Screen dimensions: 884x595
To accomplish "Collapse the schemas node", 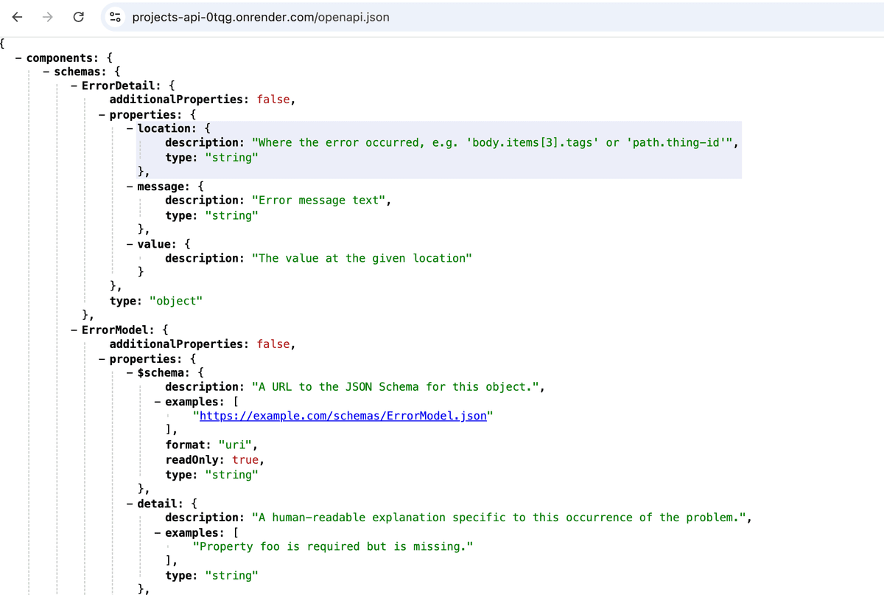I will 46,71.
